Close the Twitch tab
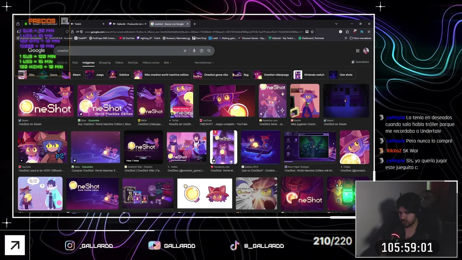 [103, 24]
